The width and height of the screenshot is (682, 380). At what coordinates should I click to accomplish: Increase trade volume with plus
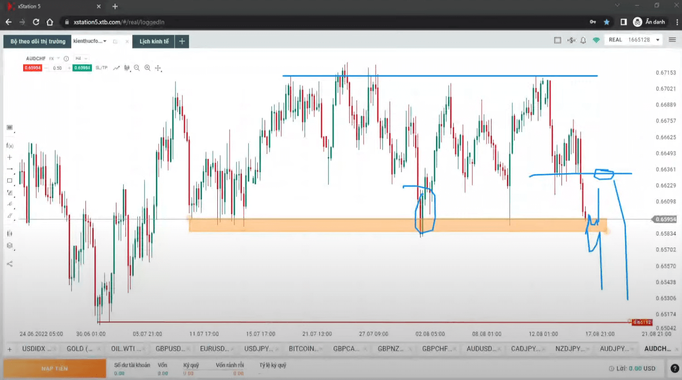[x=69, y=68]
